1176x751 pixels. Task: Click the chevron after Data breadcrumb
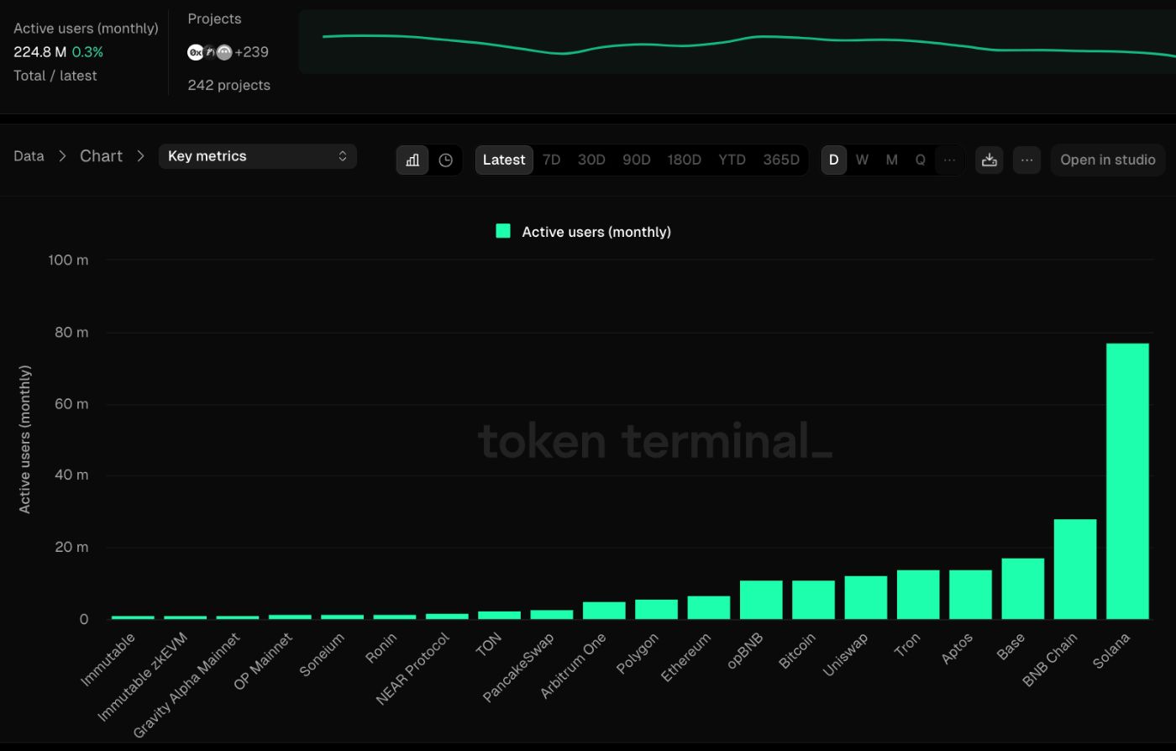pyautogui.click(x=62, y=156)
